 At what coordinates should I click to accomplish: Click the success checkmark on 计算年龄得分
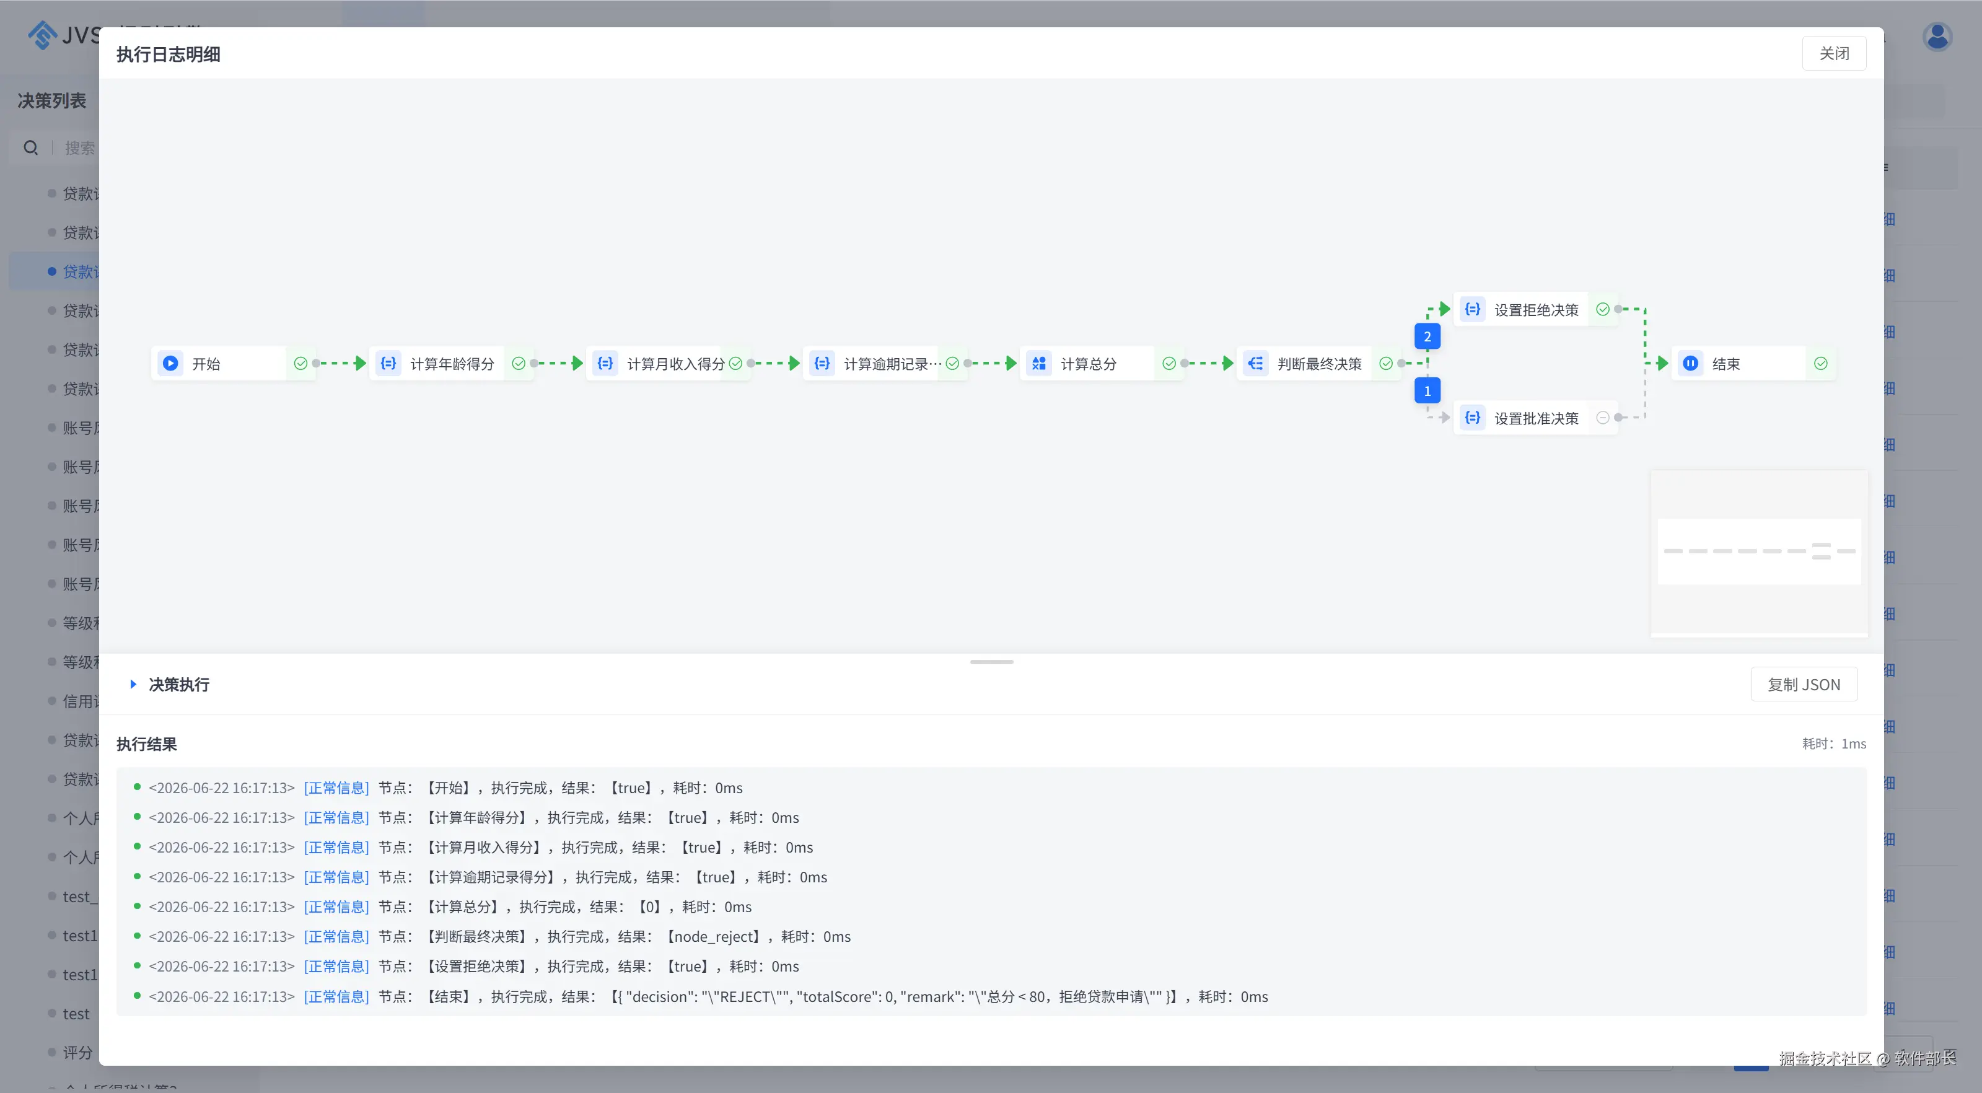tap(519, 363)
